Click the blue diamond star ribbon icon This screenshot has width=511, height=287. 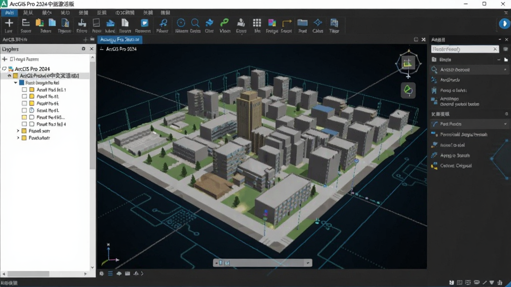point(317,23)
